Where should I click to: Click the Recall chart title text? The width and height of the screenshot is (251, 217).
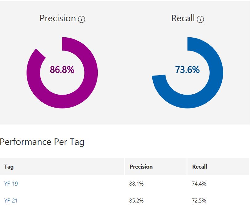pos(183,18)
